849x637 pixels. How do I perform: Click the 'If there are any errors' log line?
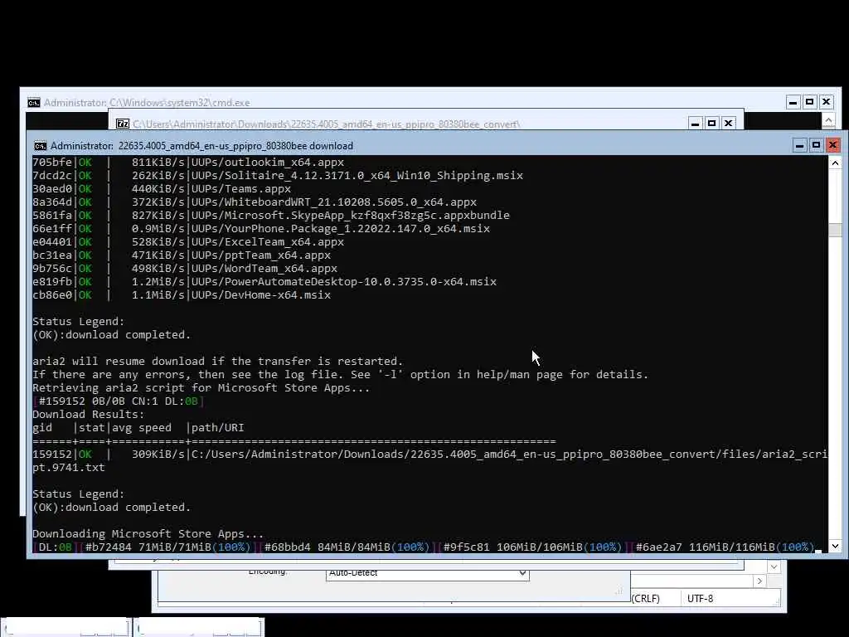click(340, 374)
